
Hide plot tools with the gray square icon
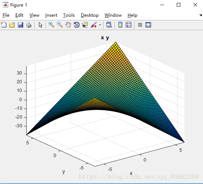point(140,25)
